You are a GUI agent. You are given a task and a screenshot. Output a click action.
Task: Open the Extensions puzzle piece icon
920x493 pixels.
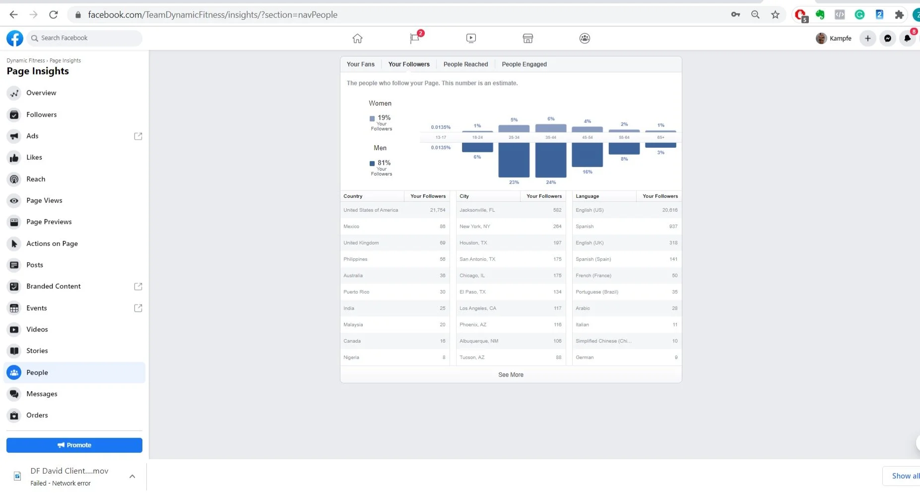pos(899,15)
